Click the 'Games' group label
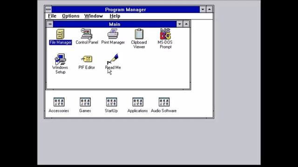 (85, 111)
